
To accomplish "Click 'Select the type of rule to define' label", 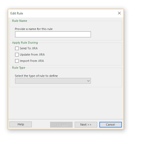I will point(36,76).
